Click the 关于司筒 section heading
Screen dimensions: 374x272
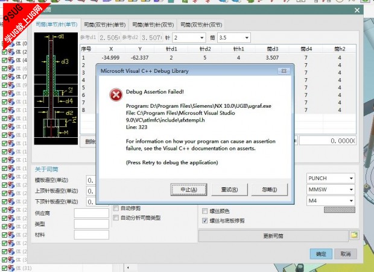(x=46, y=170)
